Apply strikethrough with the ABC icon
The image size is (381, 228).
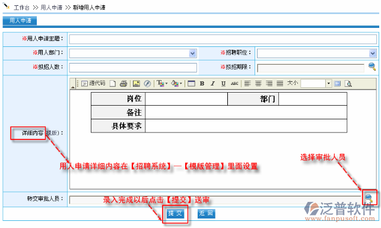tap(234, 84)
